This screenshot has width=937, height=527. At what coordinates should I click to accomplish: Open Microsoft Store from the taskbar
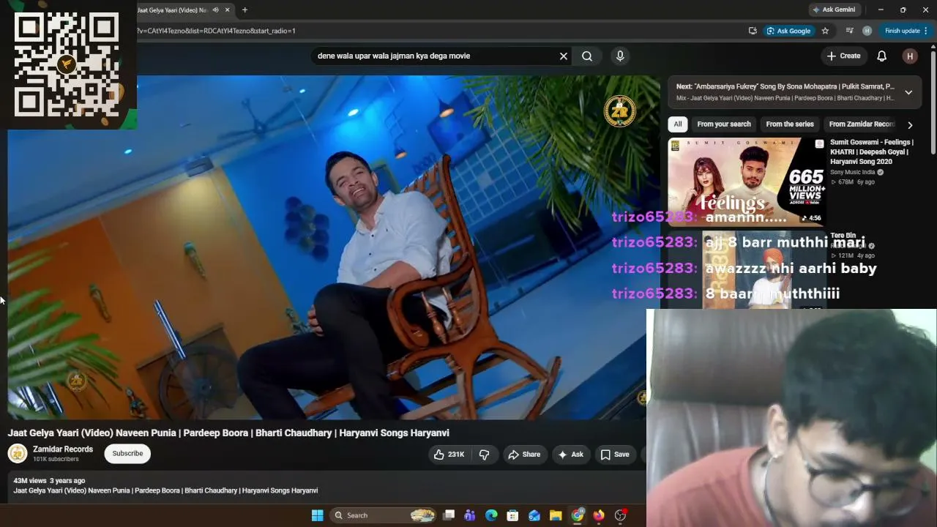tap(512, 515)
